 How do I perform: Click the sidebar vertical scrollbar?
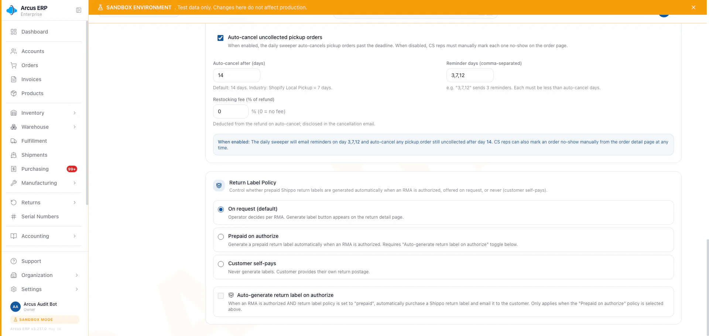[87, 112]
